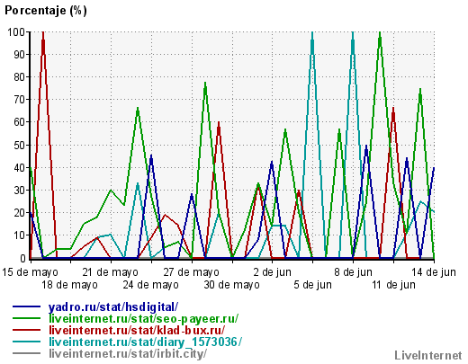Click the 2 de jun date label
Image resolution: width=468 pixels, height=364 pixels.
pos(273,272)
